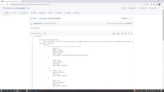Click the Raw button
The height and width of the screenshot is (92, 164).
[114, 33]
